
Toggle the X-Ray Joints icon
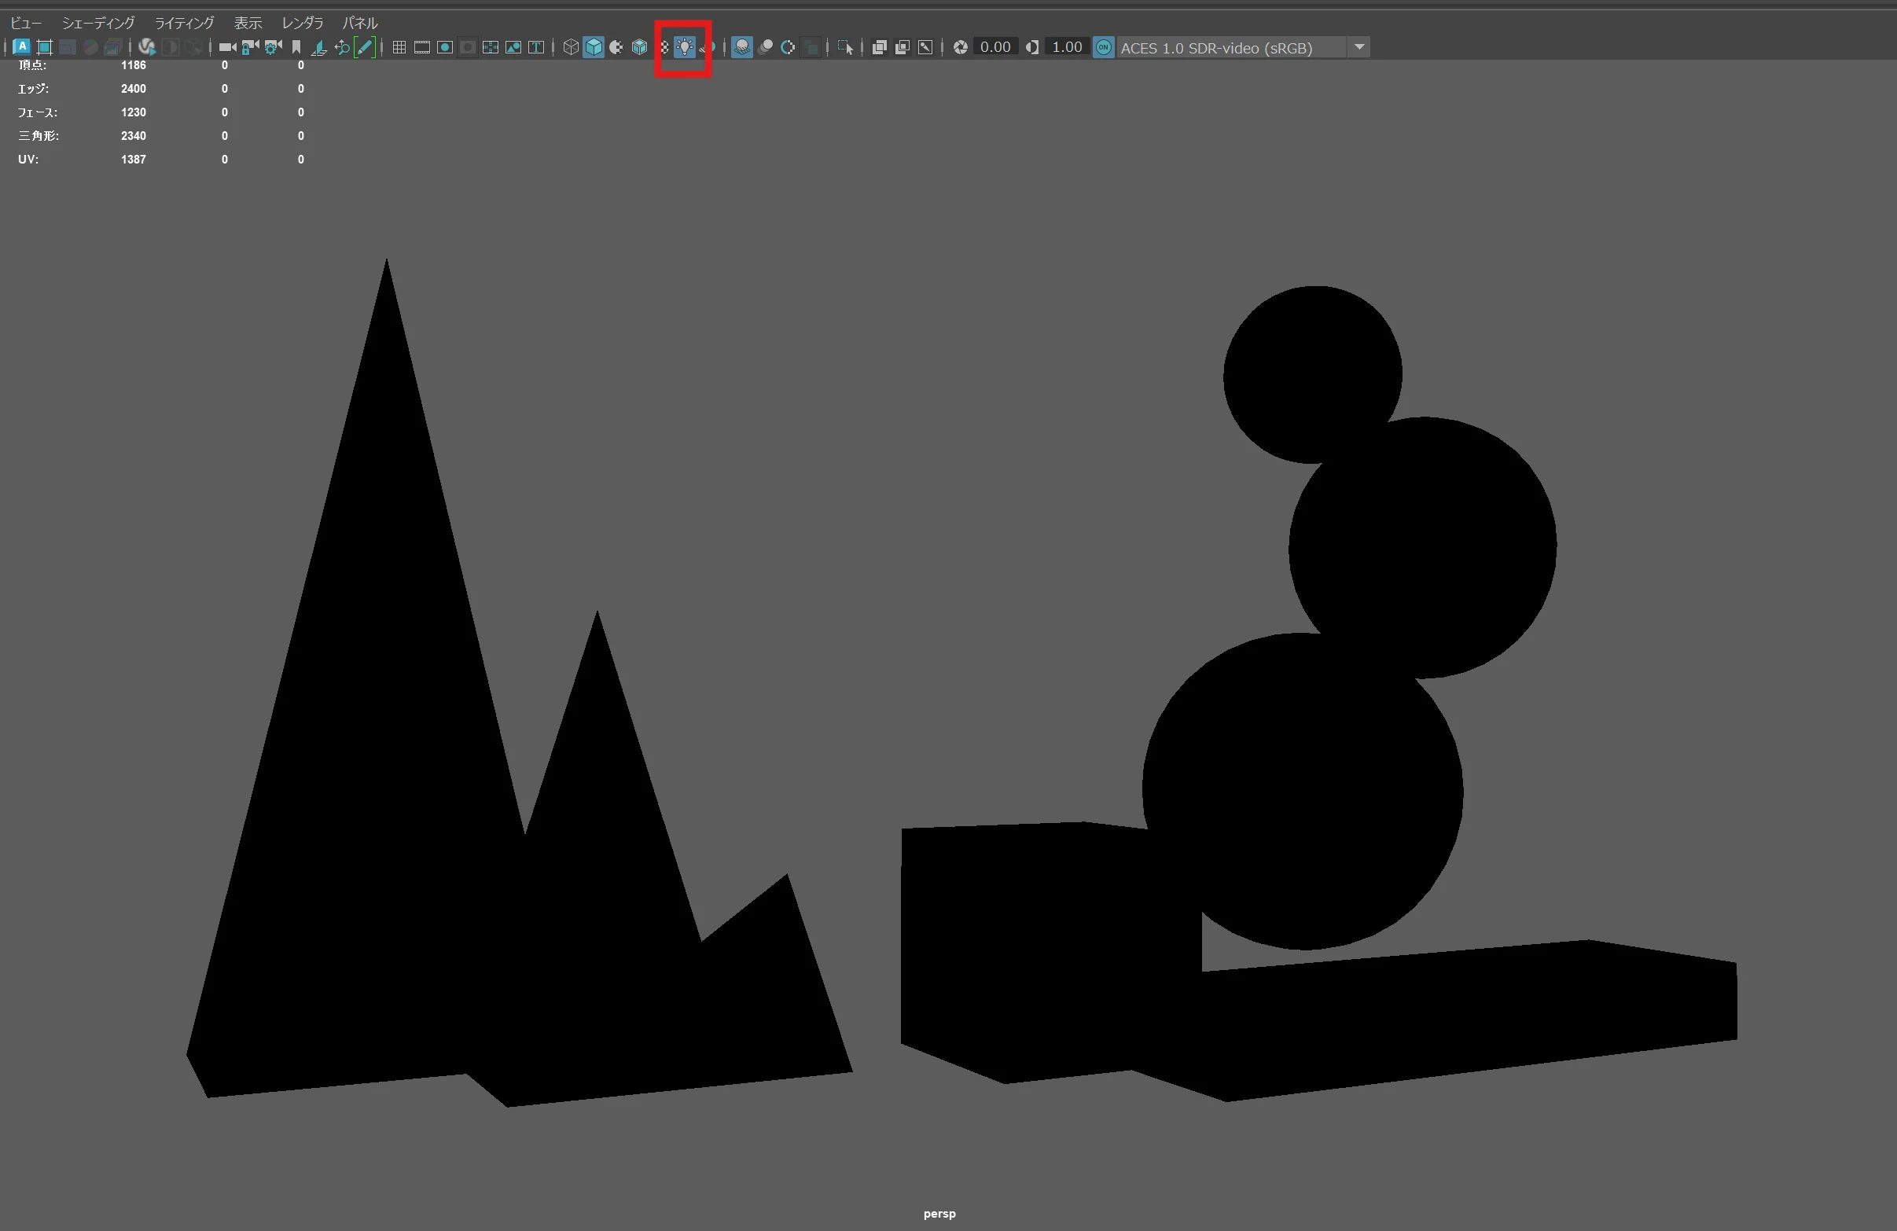click(925, 47)
